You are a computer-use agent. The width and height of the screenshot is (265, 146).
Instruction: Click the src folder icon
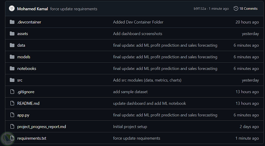click(12, 80)
